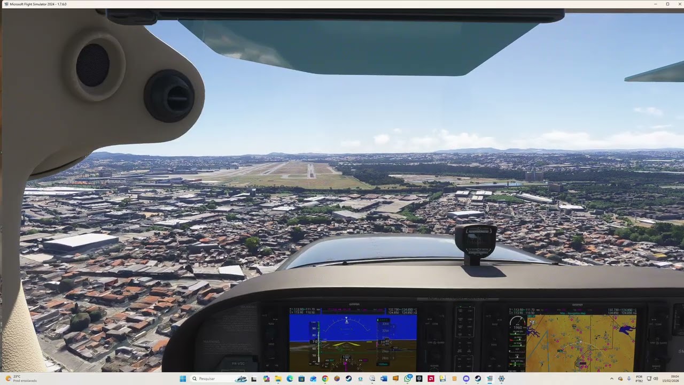This screenshot has width=684, height=385.
Task: Open the 23°C weather widget
Action: coord(20,379)
